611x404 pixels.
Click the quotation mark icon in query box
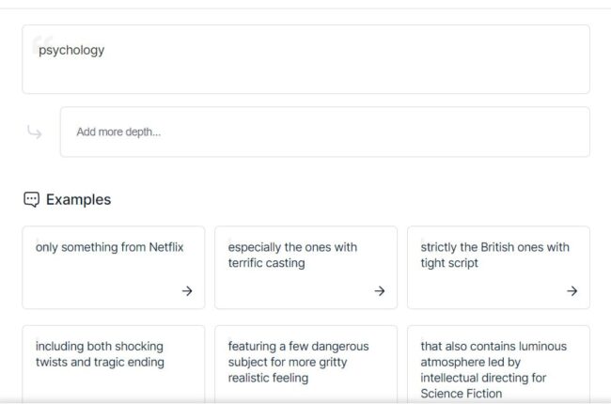coord(36,43)
